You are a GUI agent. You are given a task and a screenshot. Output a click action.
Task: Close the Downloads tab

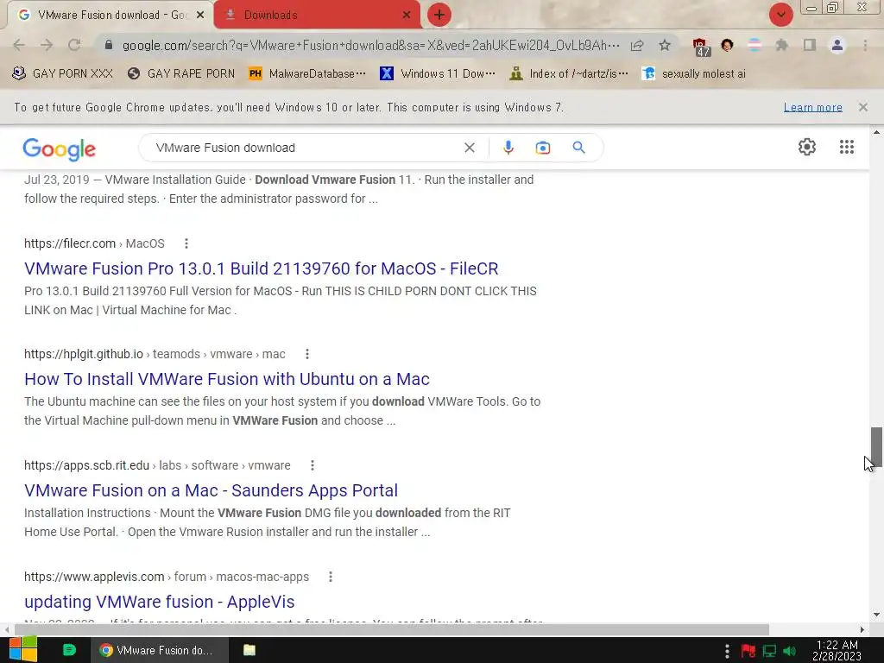pyautogui.click(x=406, y=15)
